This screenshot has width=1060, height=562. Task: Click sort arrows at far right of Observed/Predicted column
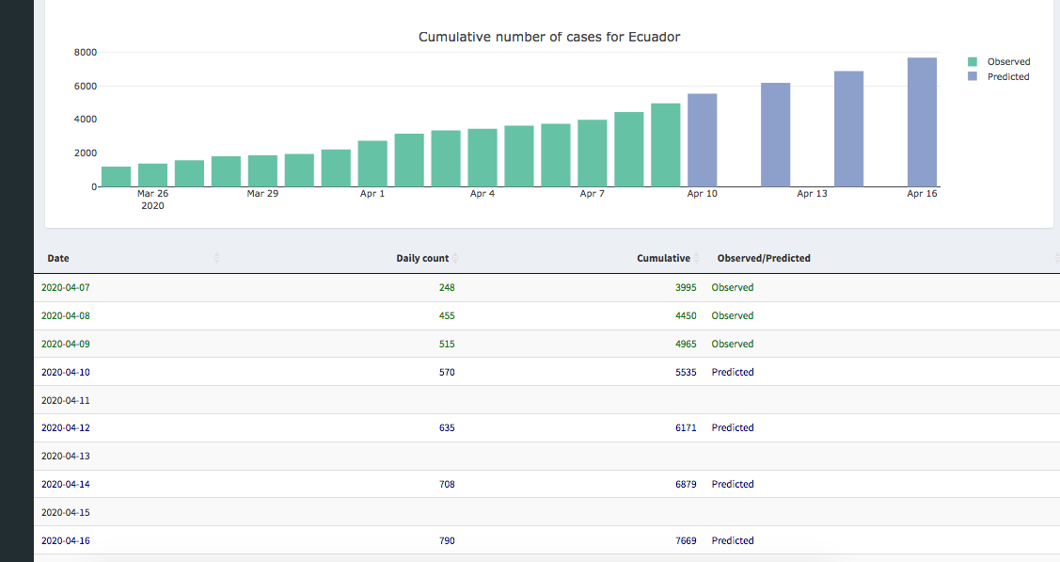(x=1057, y=258)
